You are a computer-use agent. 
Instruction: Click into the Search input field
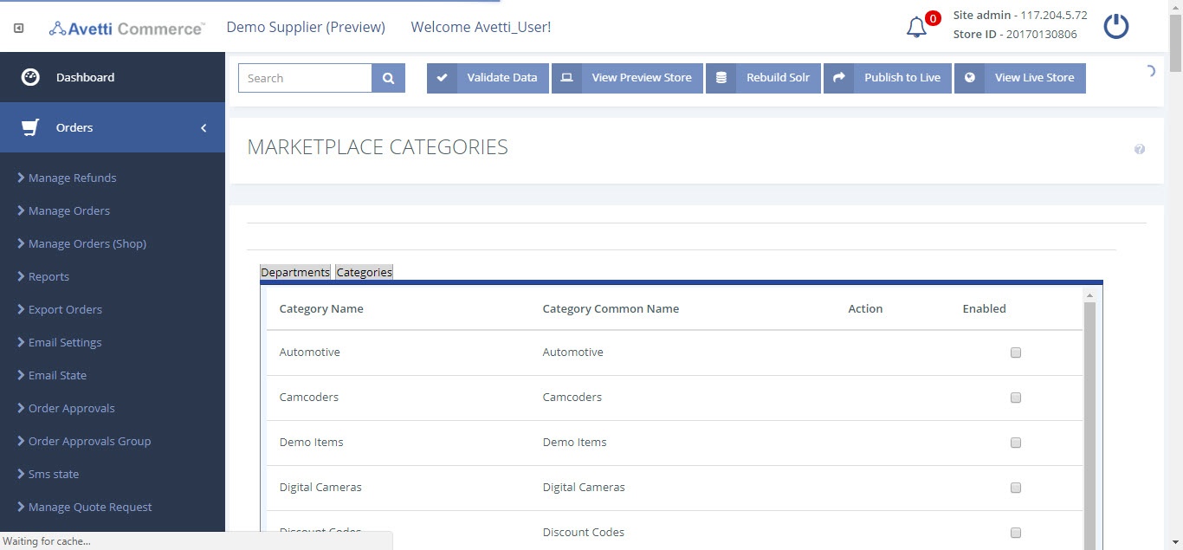click(x=305, y=78)
